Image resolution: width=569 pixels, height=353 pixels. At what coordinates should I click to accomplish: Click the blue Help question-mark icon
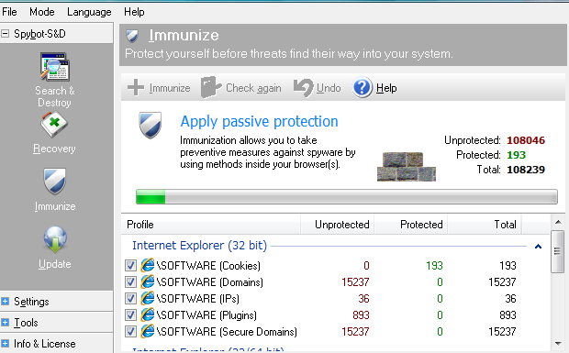(x=363, y=88)
